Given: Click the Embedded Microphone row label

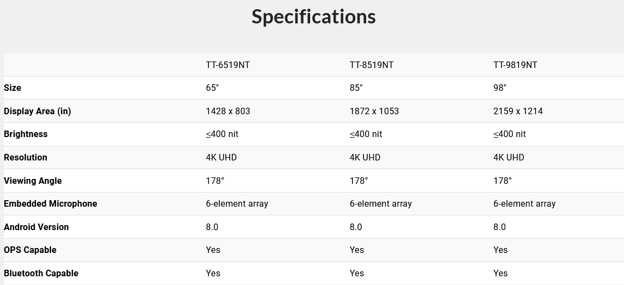Looking at the screenshot, I should coord(51,203).
